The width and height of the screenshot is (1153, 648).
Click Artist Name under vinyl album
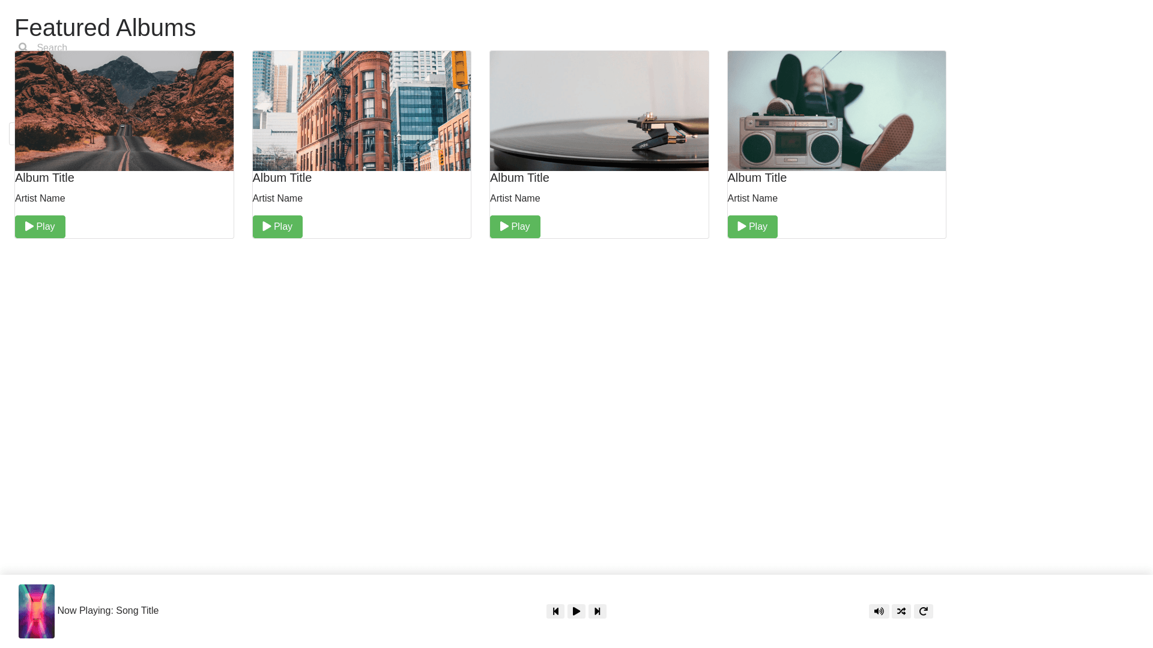click(515, 198)
